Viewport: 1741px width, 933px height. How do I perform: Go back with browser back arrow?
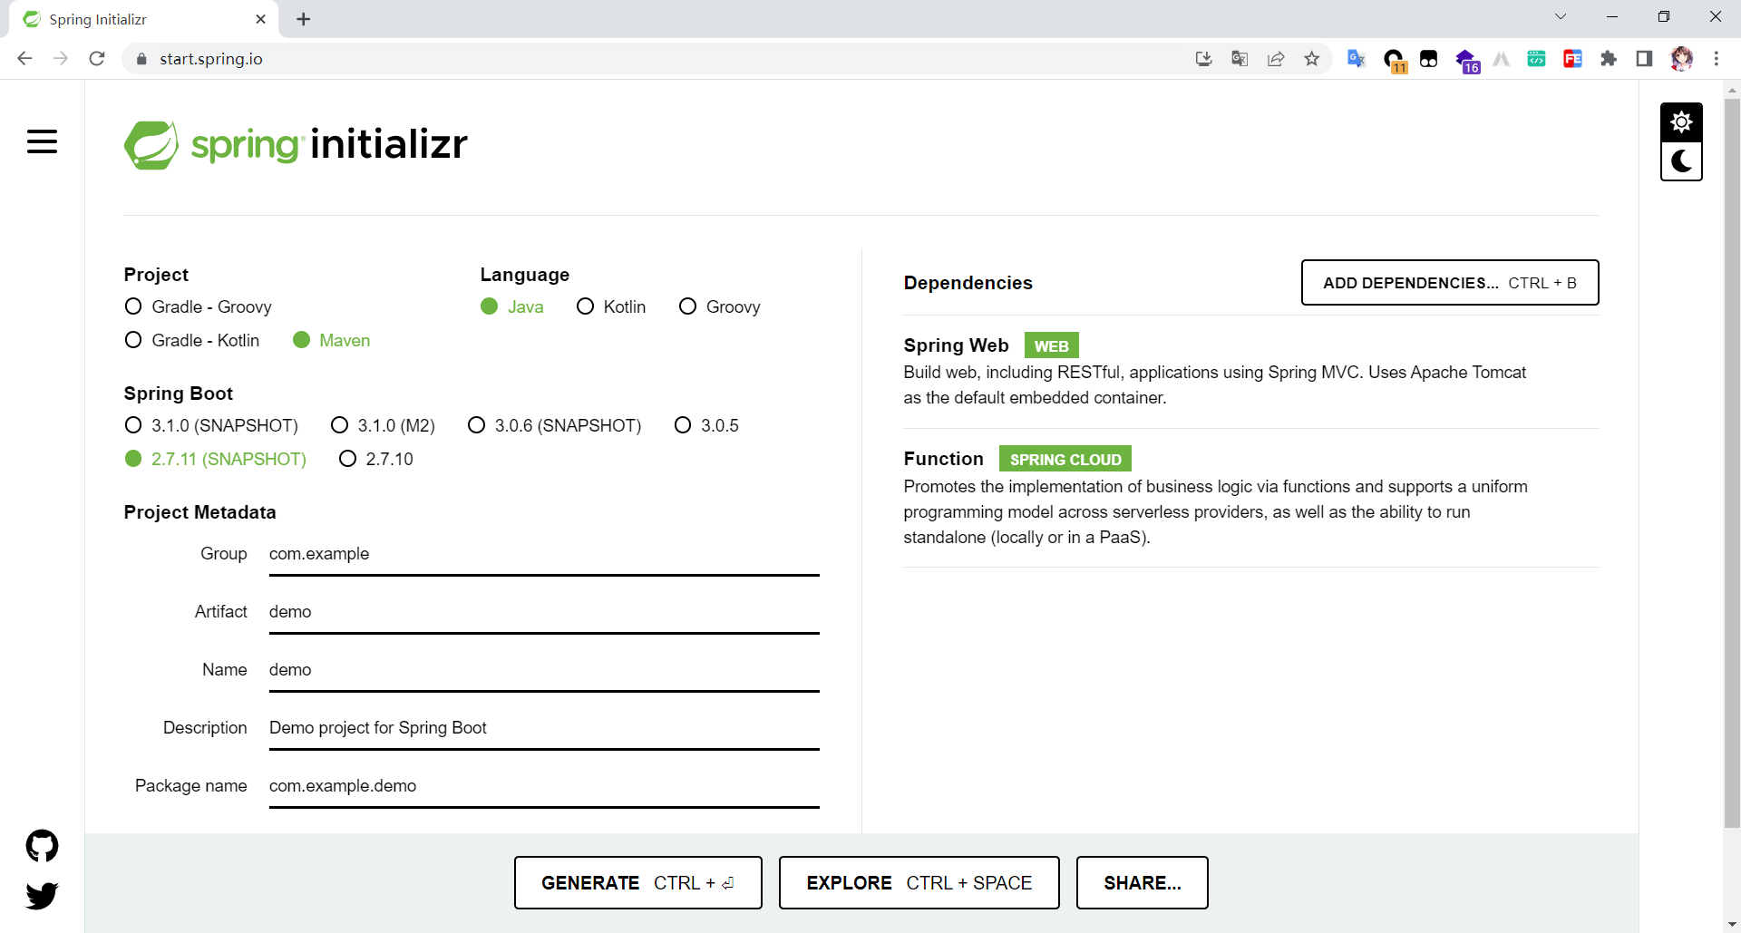(x=24, y=59)
